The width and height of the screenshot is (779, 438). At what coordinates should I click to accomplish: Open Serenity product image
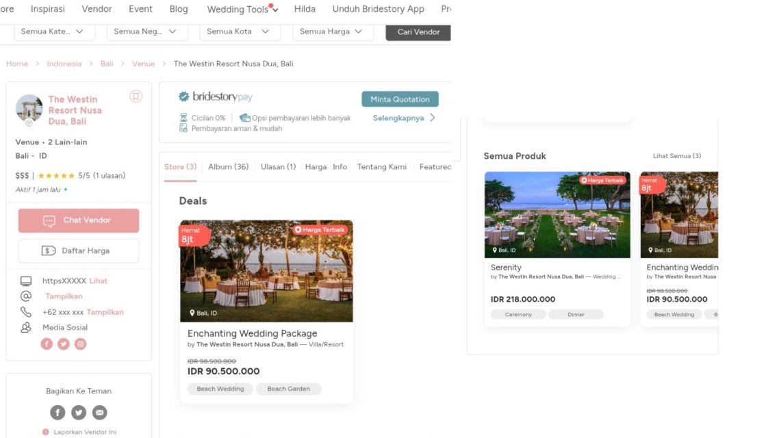tap(557, 214)
